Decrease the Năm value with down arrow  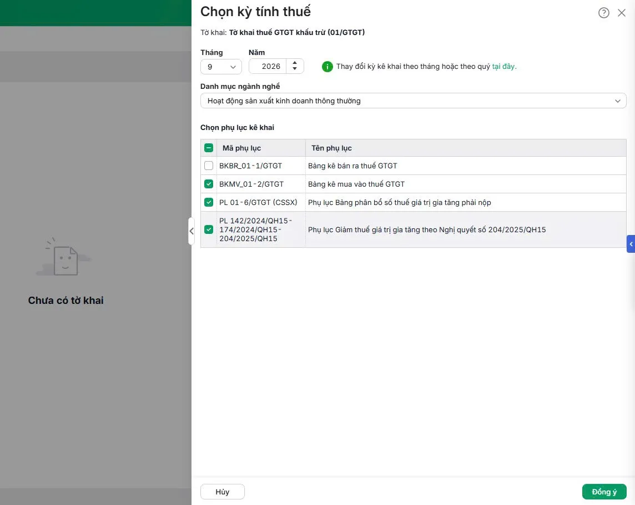295,69
